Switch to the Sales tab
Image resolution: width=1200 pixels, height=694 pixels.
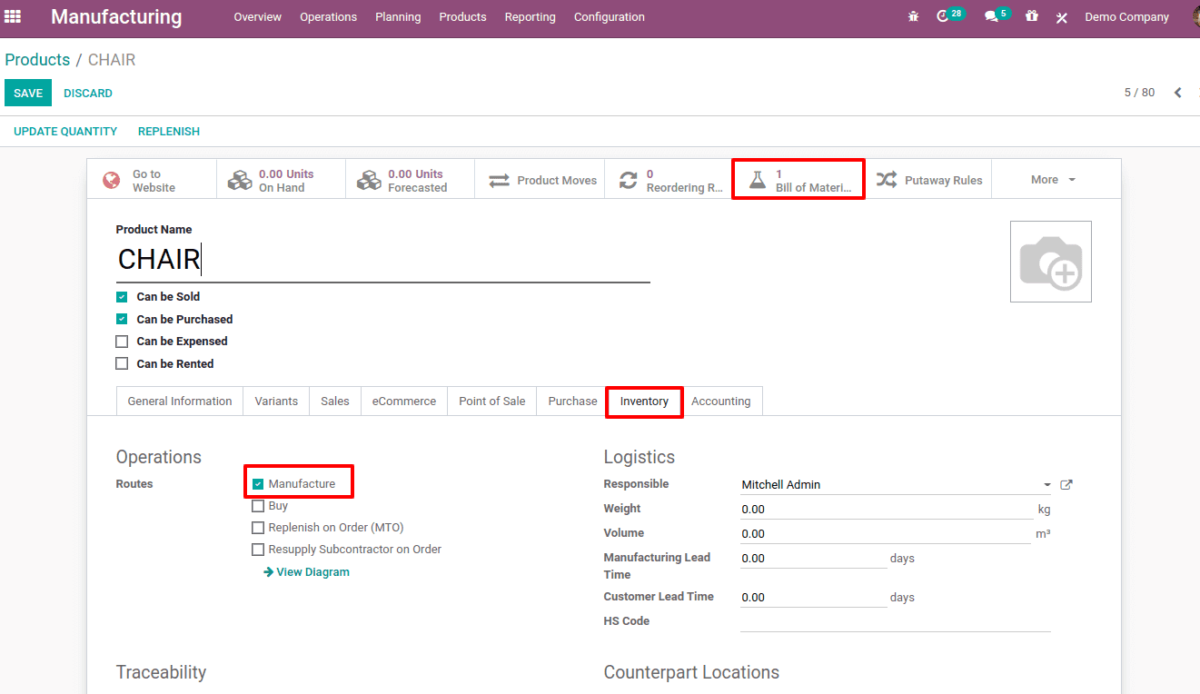(x=335, y=402)
